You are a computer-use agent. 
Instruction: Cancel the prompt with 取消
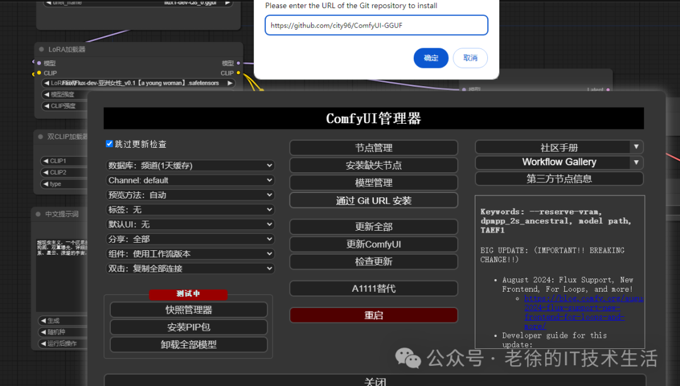click(x=470, y=58)
